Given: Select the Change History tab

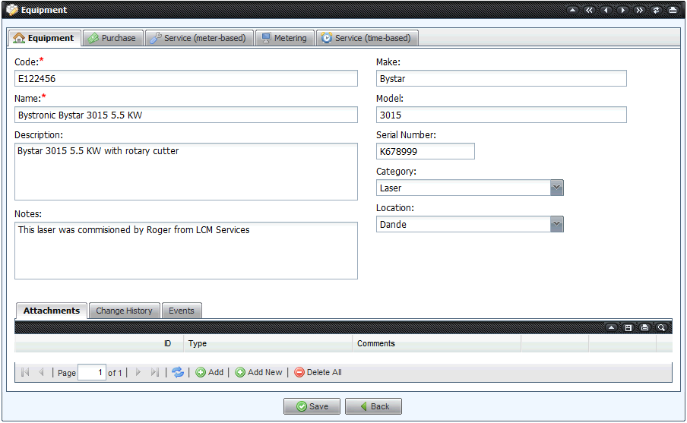Looking at the screenshot, I should [124, 311].
